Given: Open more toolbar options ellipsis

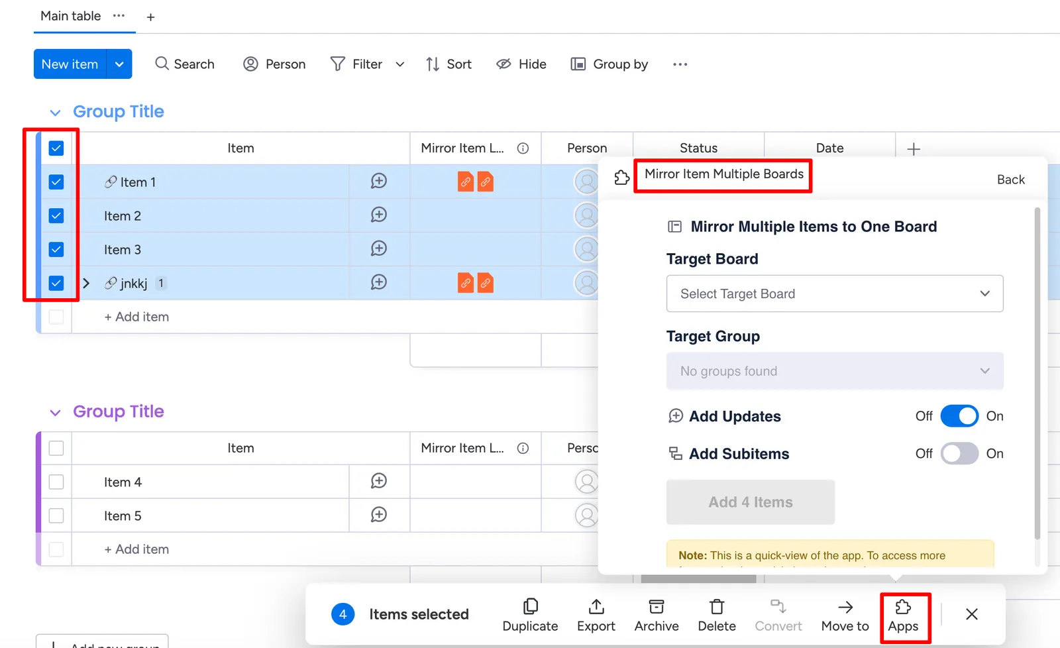Looking at the screenshot, I should (x=680, y=64).
